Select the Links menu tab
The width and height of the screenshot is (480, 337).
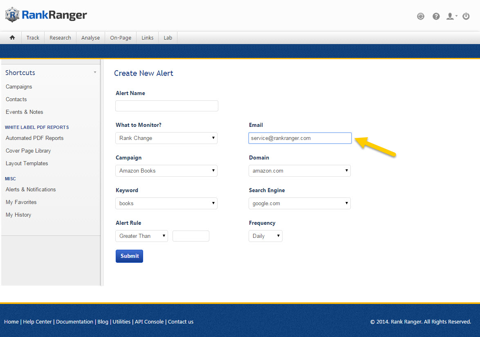tap(148, 38)
